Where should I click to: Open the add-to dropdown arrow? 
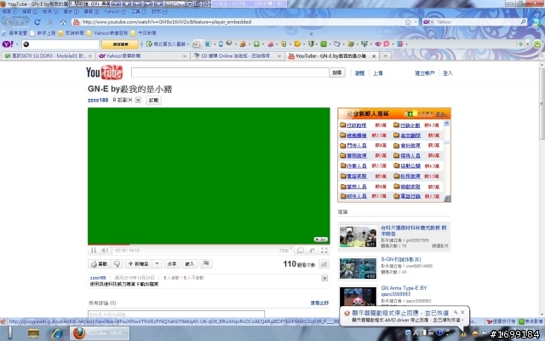[x=157, y=264]
